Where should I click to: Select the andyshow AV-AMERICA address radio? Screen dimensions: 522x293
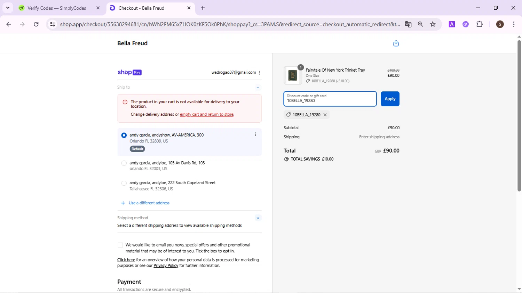[x=124, y=135]
